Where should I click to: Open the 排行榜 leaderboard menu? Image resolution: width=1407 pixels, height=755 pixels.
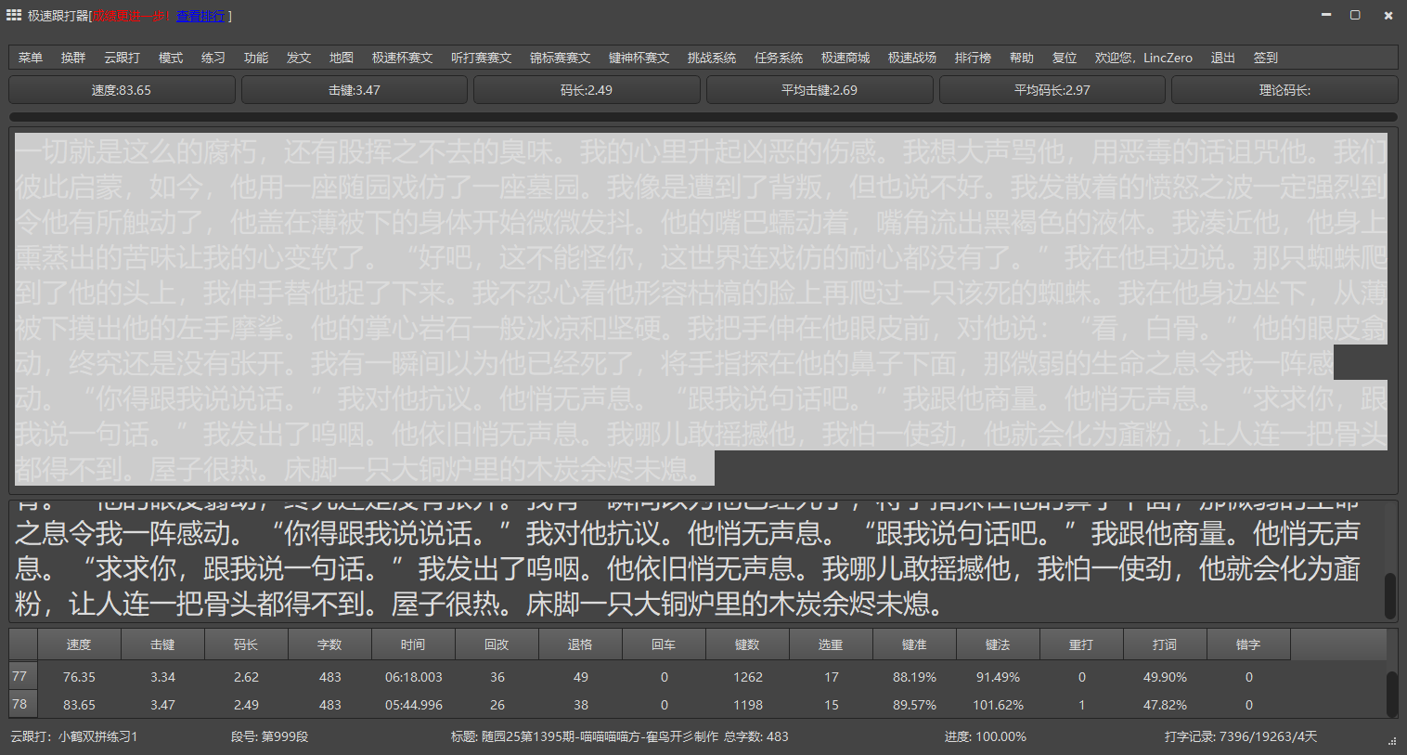coord(973,58)
